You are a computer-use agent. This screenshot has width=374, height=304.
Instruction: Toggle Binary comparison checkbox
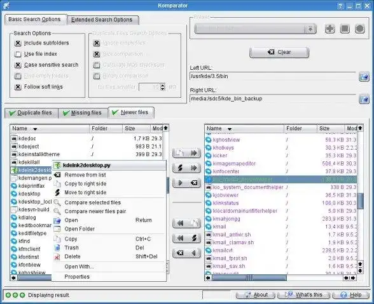click(97, 76)
